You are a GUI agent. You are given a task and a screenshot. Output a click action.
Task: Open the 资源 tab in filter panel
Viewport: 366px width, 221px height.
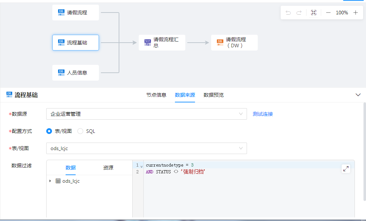108,168
